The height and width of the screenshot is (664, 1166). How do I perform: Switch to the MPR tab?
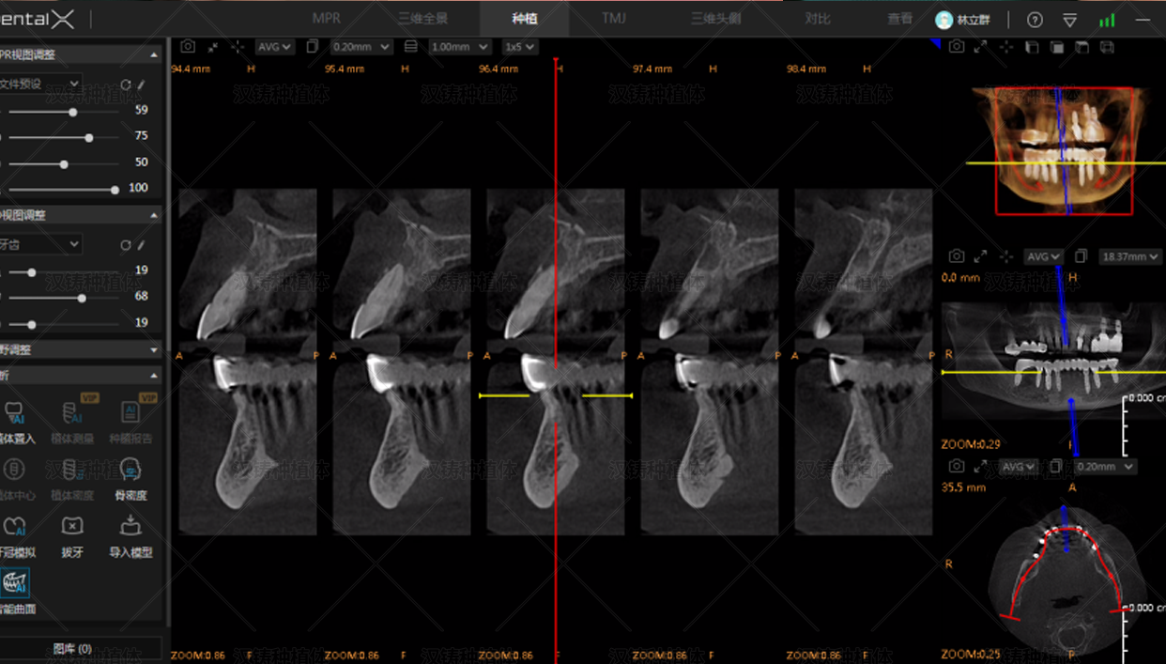click(x=327, y=18)
